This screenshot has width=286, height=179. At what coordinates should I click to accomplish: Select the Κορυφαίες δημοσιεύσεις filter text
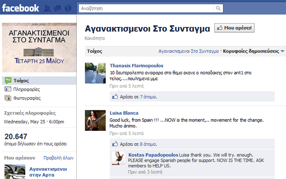pyautogui.click(x=251, y=51)
